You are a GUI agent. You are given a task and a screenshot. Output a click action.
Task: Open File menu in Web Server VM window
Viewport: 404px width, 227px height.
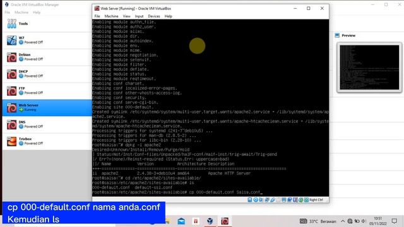[x=97, y=16]
